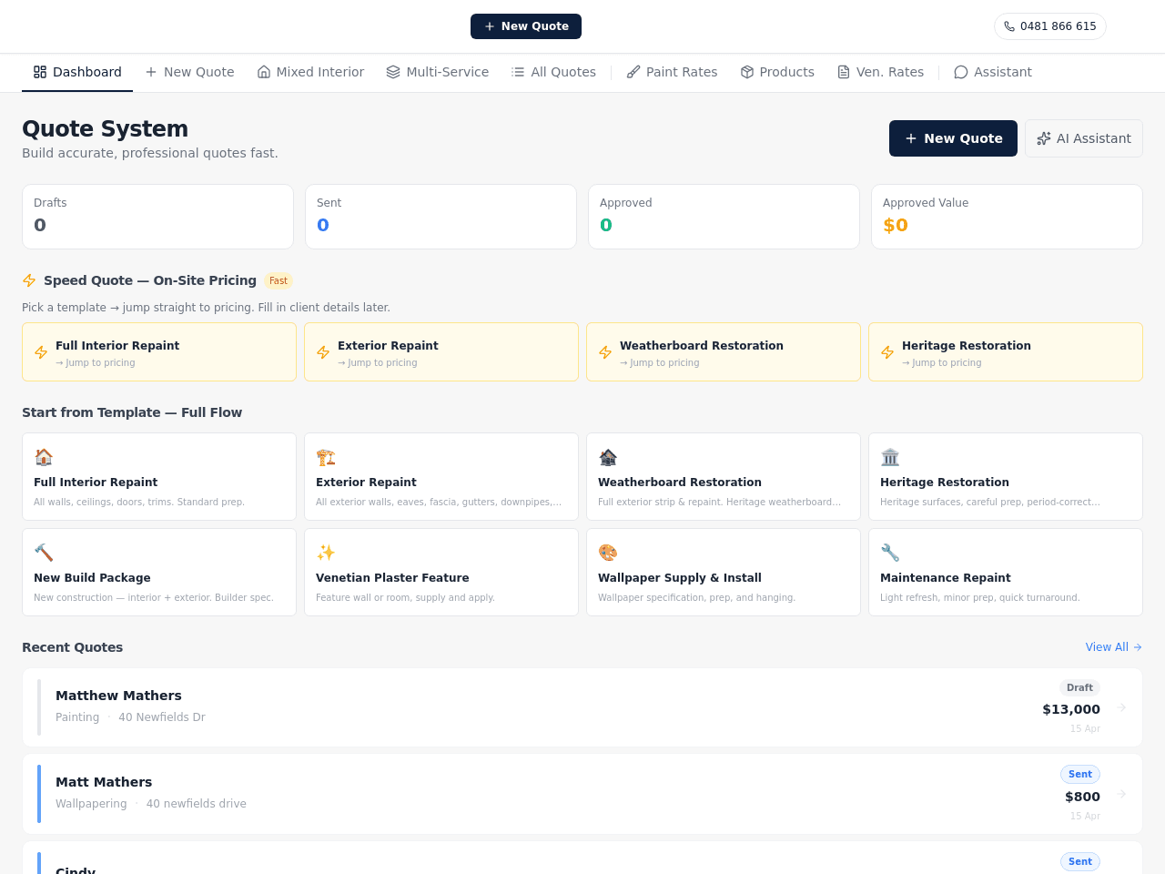1165x874 pixels.
Task: Select the Weatherboard Restoration speed quote card
Action: [724, 352]
